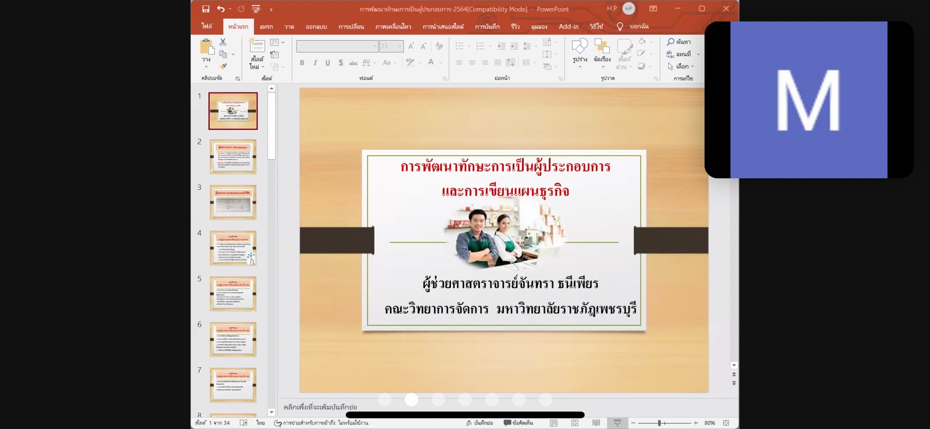This screenshot has height=429, width=930.
Task: Click the zoom in plus button
Action: [696, 423]
